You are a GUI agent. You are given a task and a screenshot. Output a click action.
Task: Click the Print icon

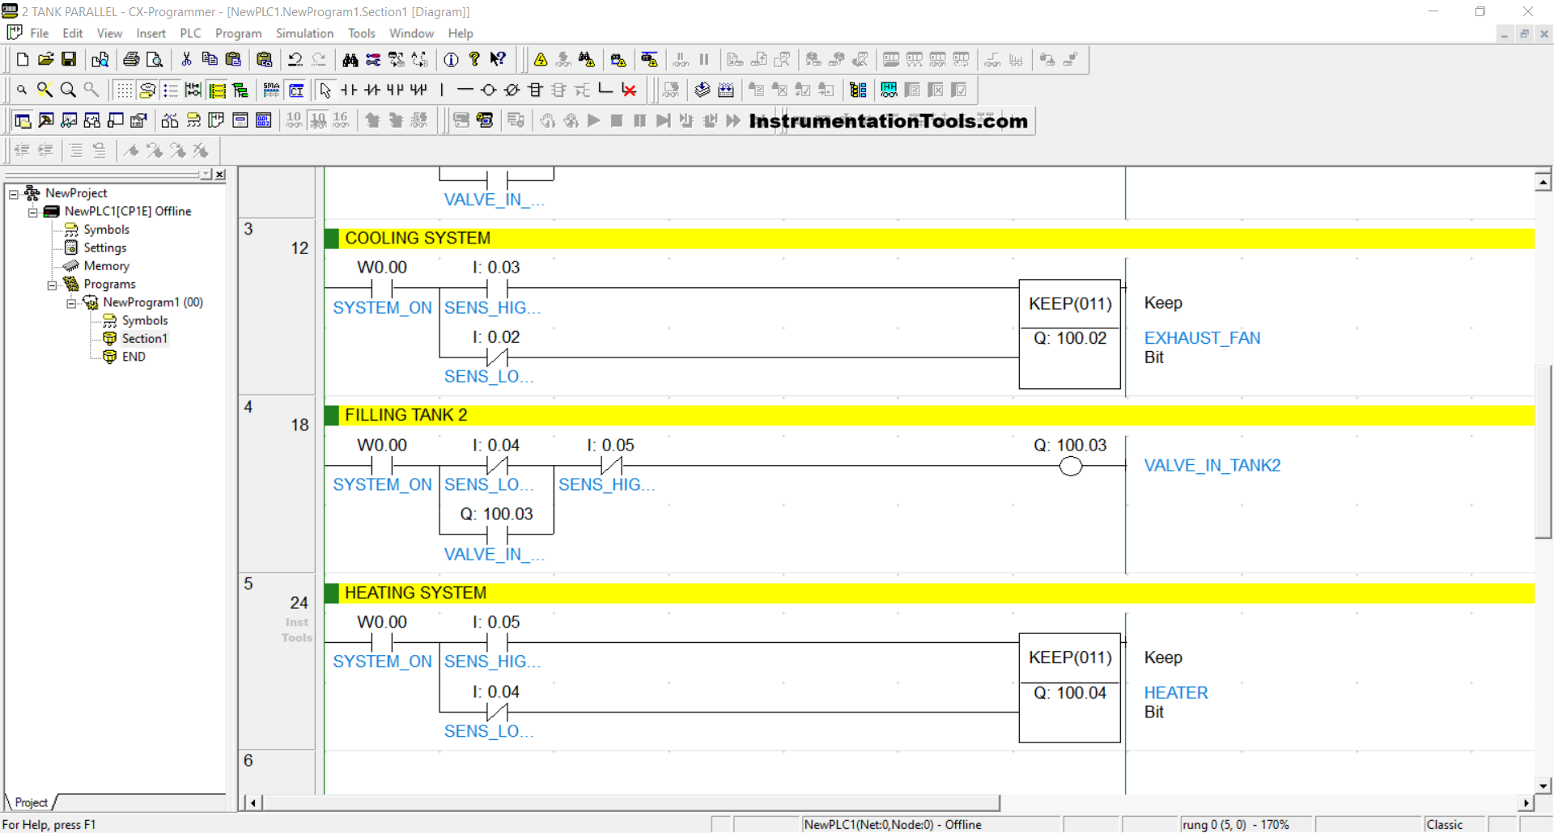131,59
